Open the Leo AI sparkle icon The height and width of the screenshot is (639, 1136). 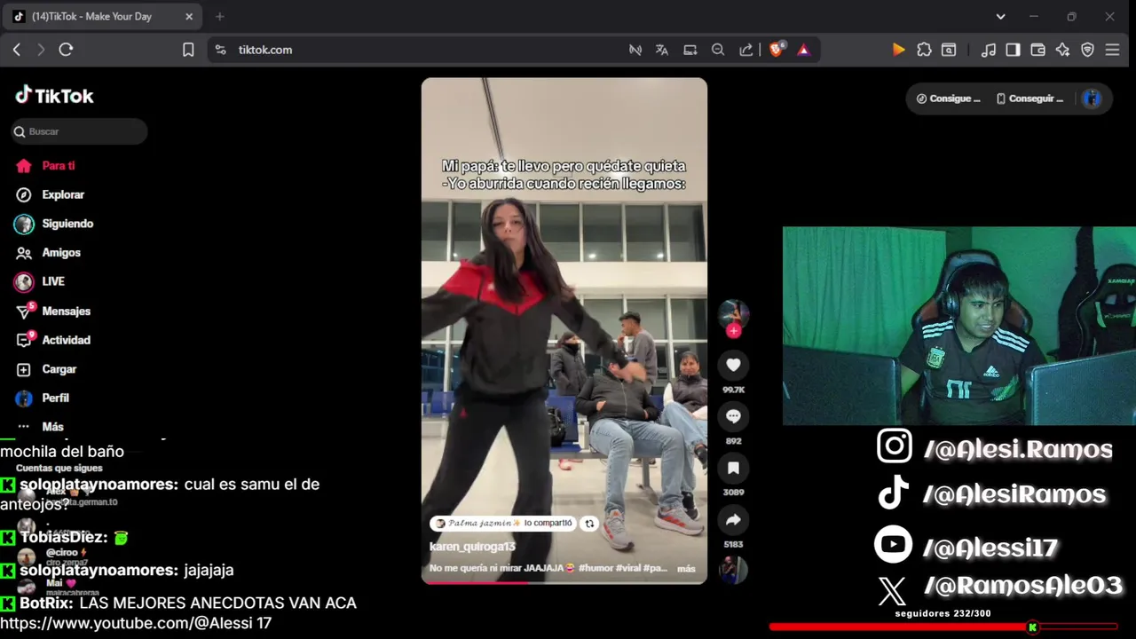[x=1062, y=50]
